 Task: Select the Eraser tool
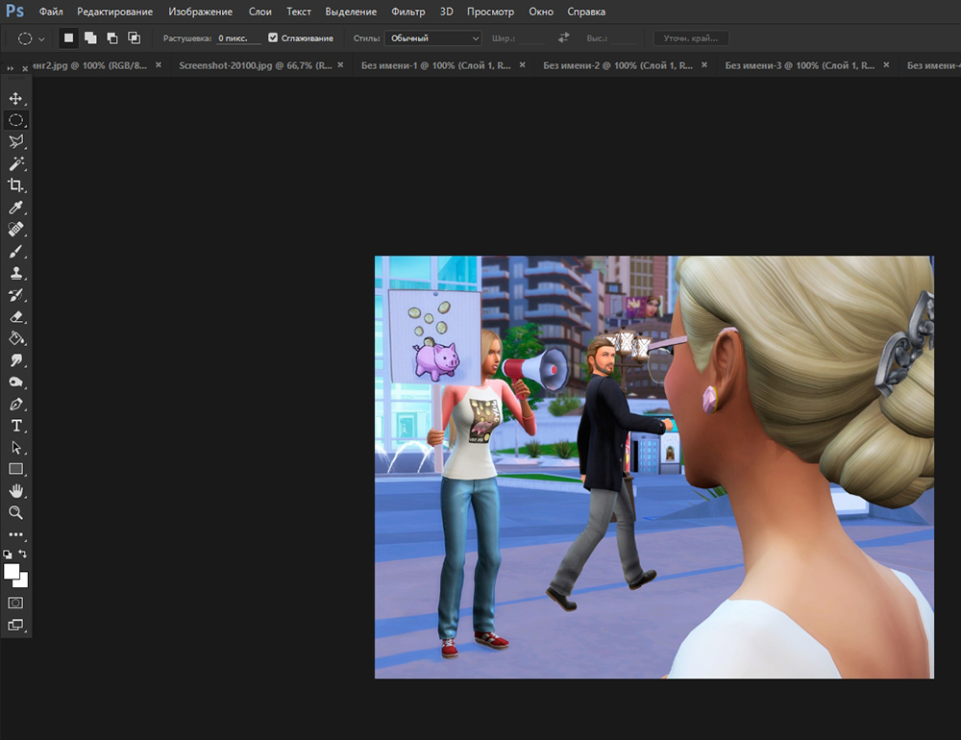15,316
